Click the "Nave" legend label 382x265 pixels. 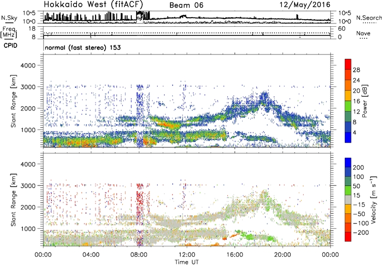[x=363, y=33]
